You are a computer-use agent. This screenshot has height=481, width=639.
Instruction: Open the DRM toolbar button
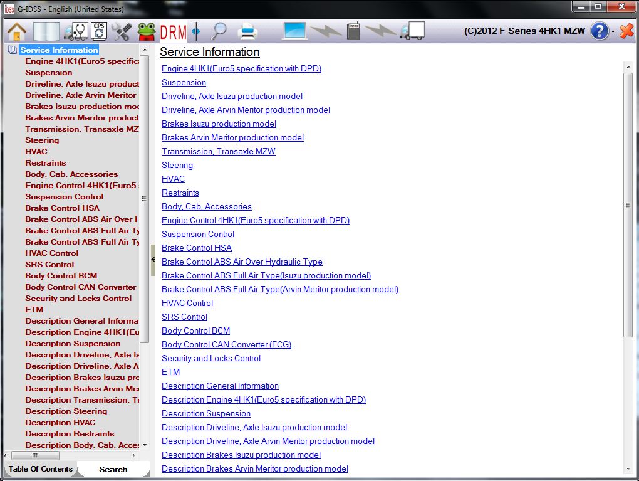click(173, 32)
